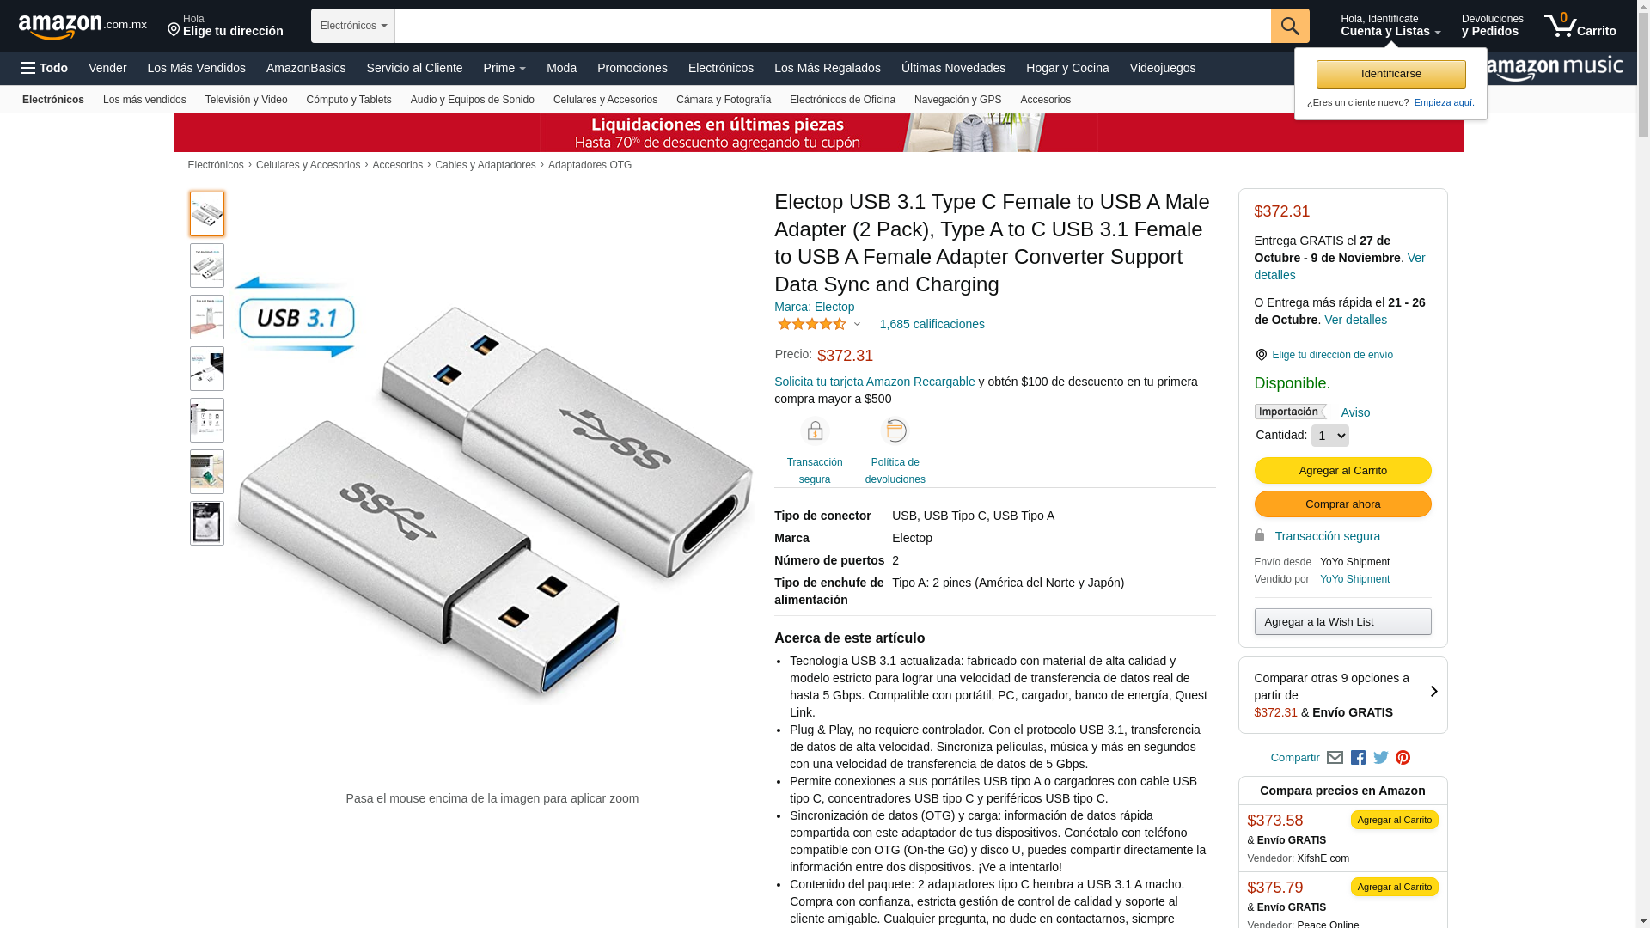
Task: Go to the Amazon.com.mx home logo
Action: pyautogui.click(x=82, y=27)
